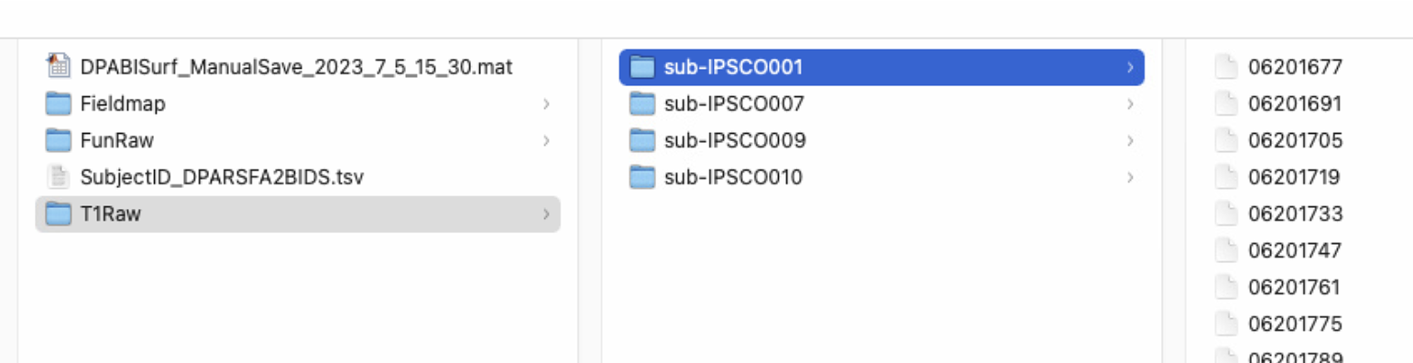
Task: Expand the sub-IPSCO007 chevron arrow
Action: [x=1130, y=104]
